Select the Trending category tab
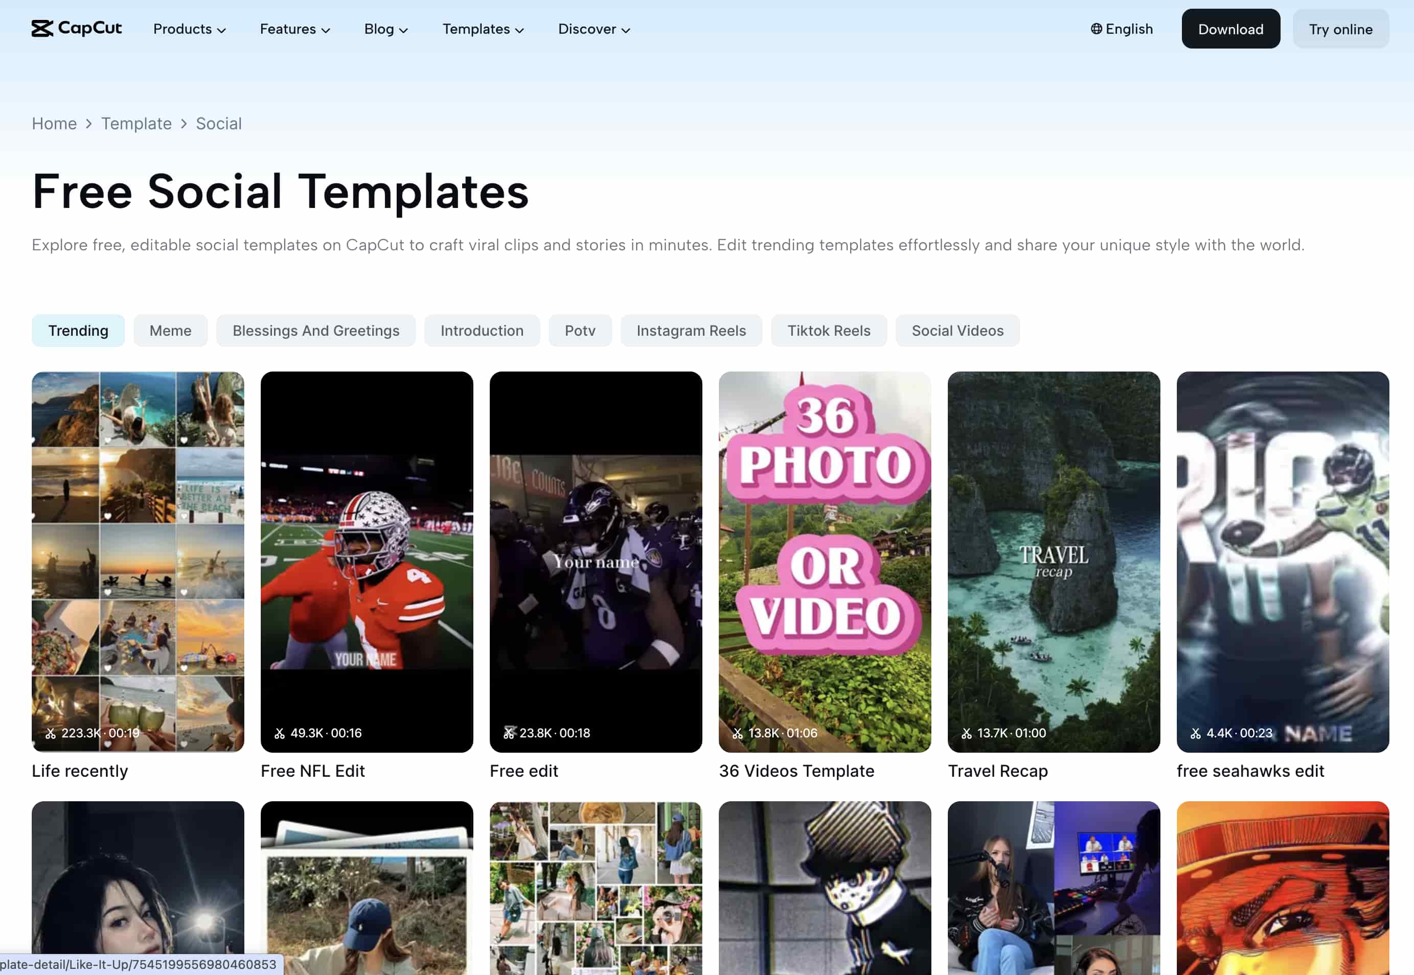The height and width of the screenshot is (975, 1414). (78, 331)
